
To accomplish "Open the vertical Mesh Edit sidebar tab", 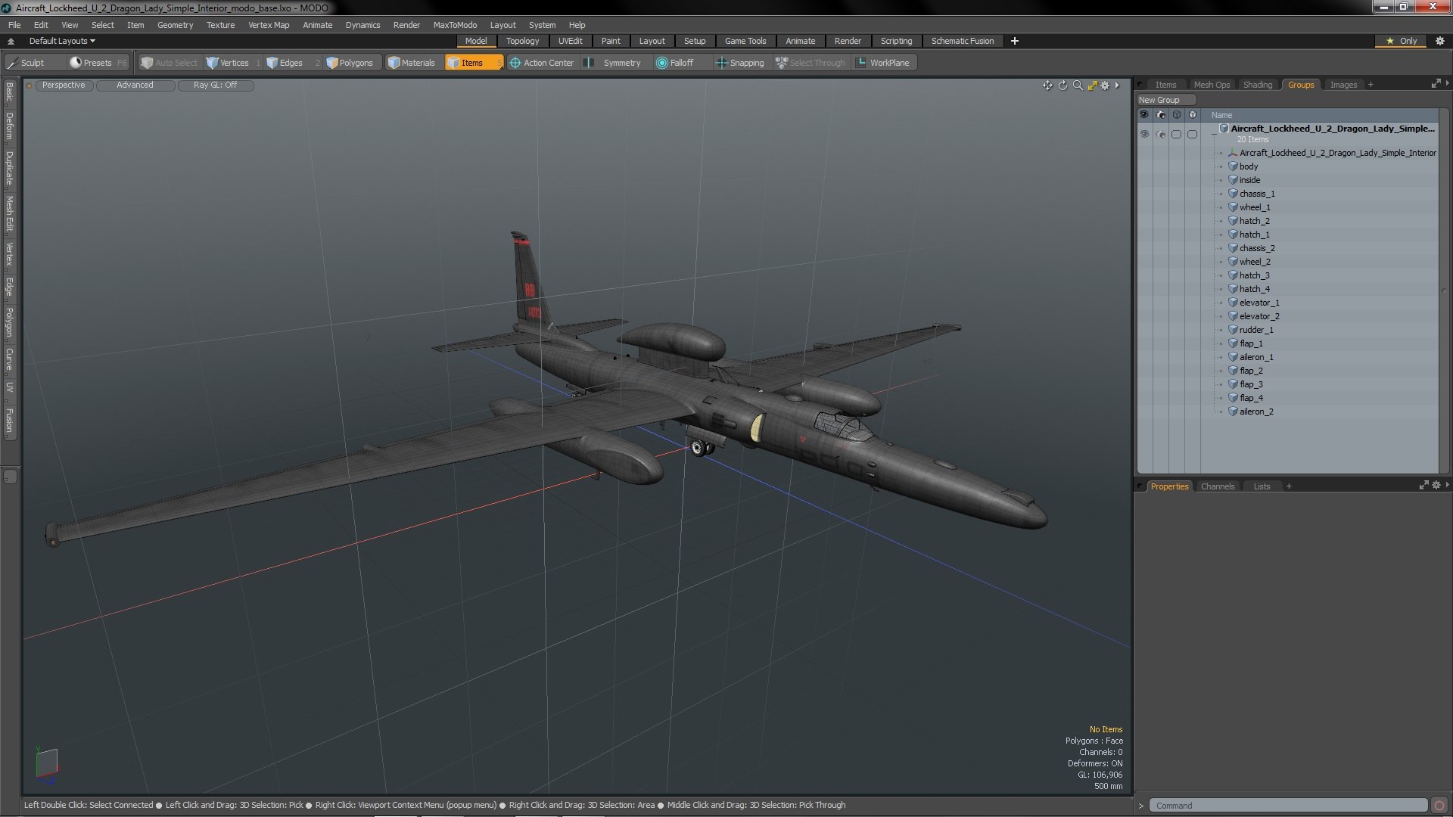I will pyautogui.click(x=9, y=213).
